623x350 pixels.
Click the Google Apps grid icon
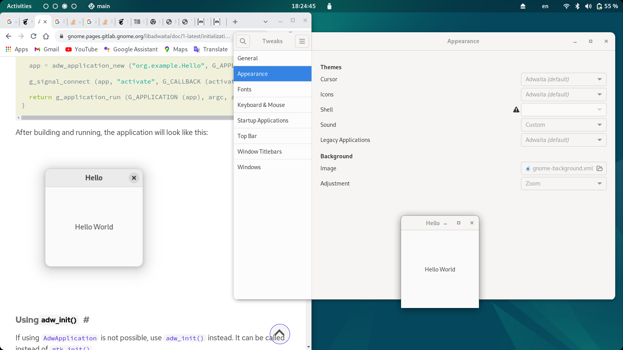click(8, 49)
